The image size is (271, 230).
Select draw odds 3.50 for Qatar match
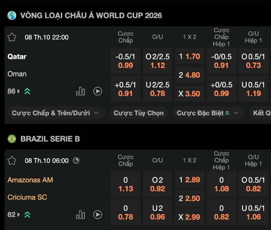pyautogui.click(x=190, y=94)
